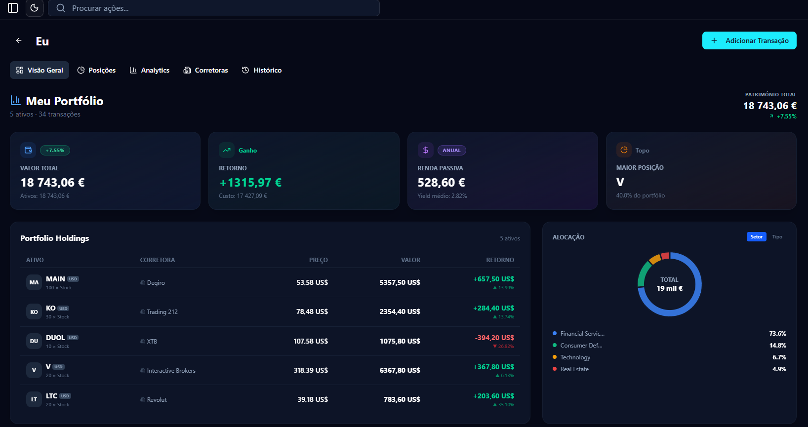Click the 73.6% allocation value
Image resolution: width=808 pixels, height=427 pixels.
(777, 334)
